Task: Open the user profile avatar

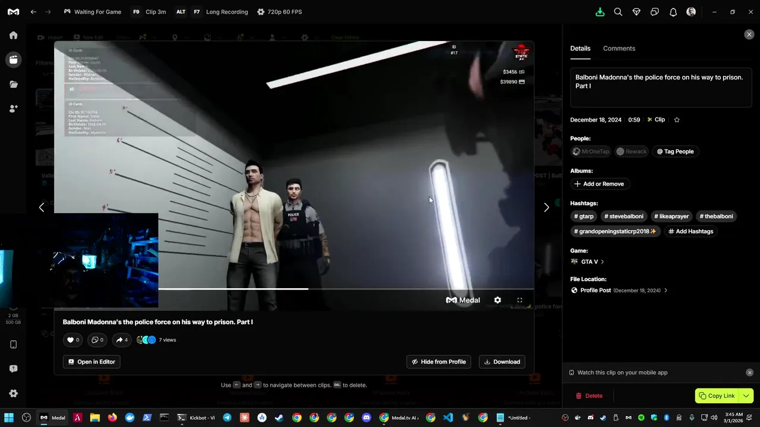Action: (x=691, y=12)
